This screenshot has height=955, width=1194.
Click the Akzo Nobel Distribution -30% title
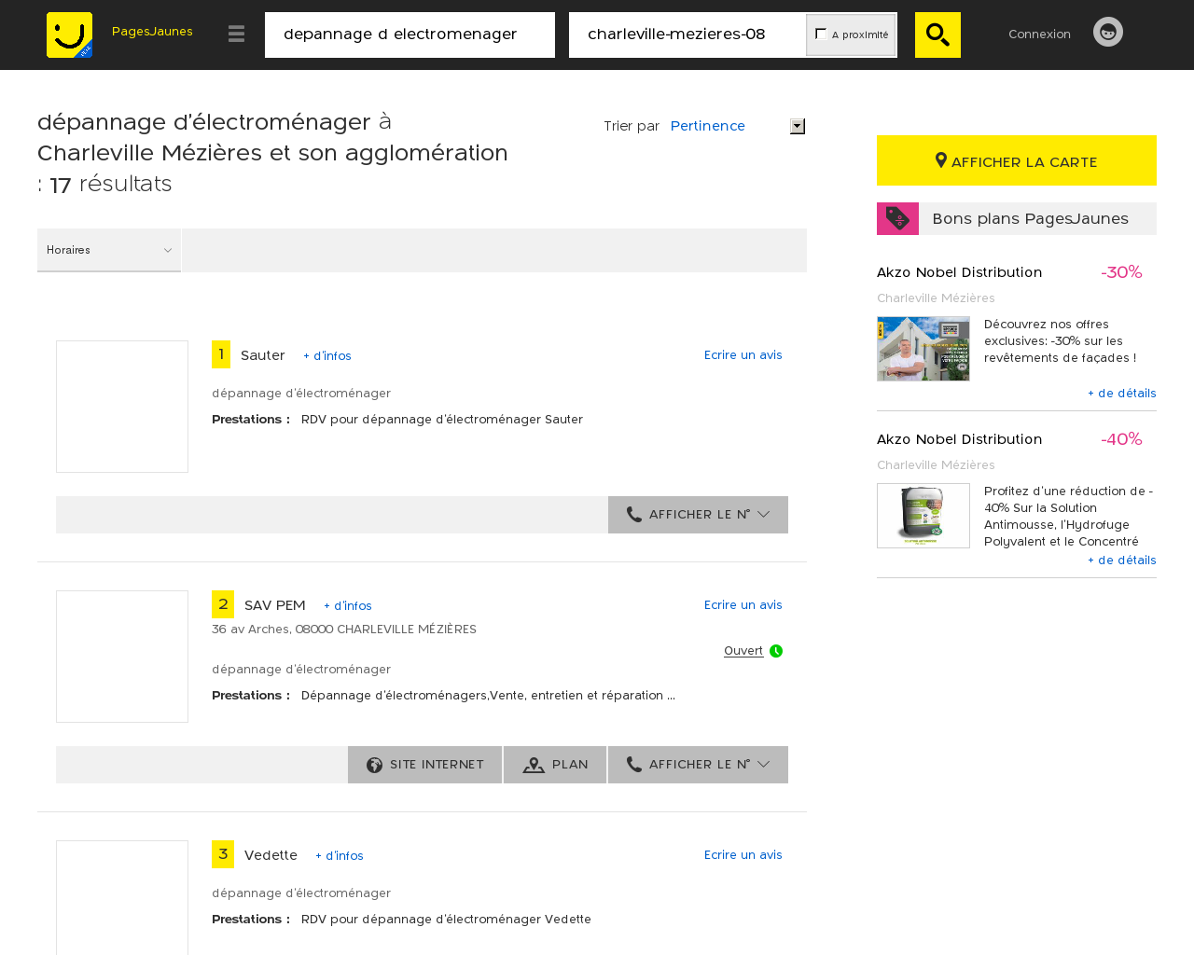959,272
